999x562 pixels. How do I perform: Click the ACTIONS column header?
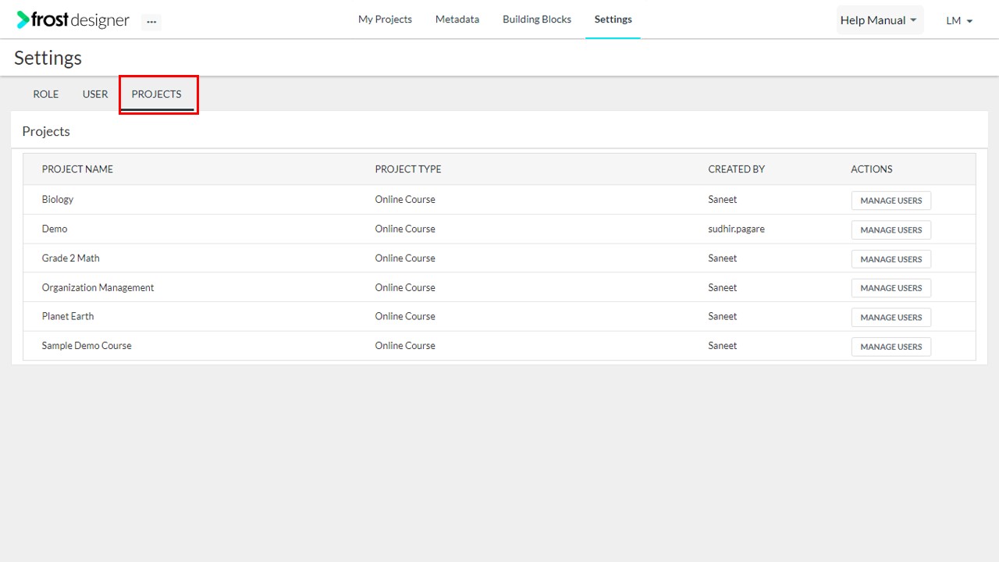[872, 169]
